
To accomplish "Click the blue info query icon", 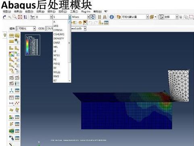I will point(112,17).
